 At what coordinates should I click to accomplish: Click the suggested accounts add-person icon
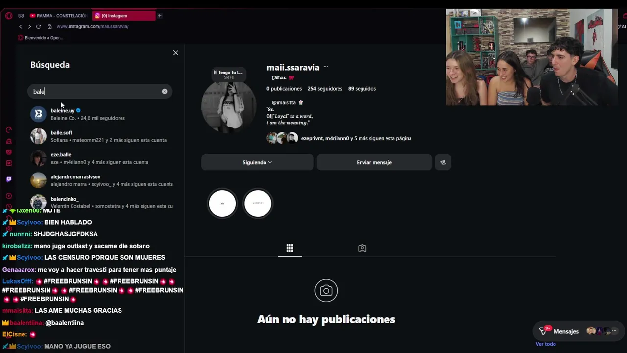pos(443,162)
